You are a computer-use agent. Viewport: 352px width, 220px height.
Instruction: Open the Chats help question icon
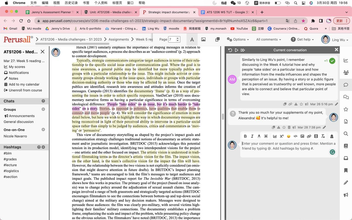43,101
